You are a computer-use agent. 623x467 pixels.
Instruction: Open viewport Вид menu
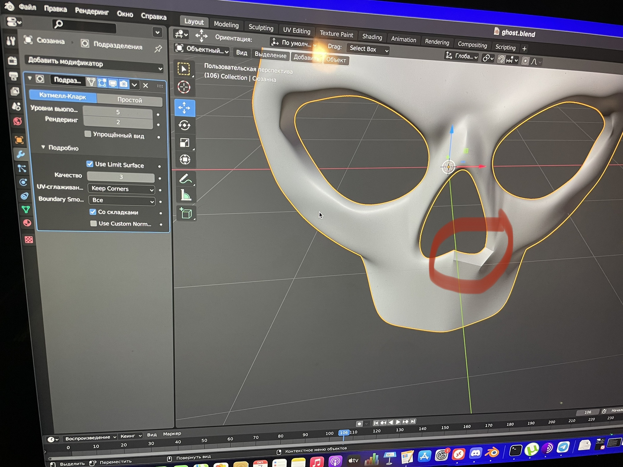pyautogui.click(x=241, y=53)
